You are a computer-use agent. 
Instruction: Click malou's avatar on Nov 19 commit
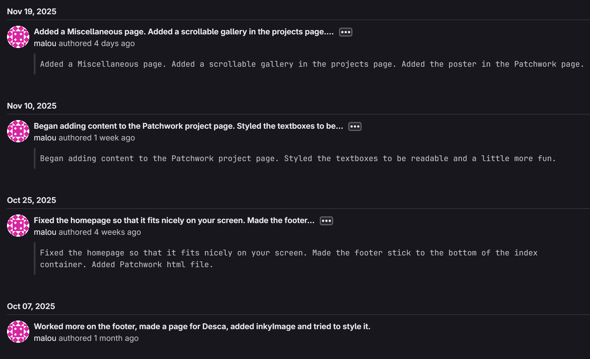(x=18, y=37)
